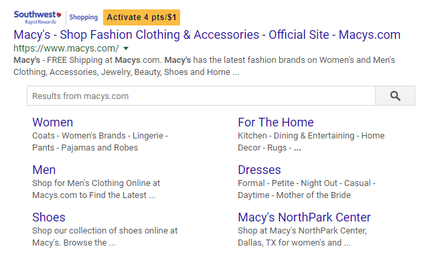Focus the Results from macys.com search field
This screenshot has height=277, width=436.
201,96
